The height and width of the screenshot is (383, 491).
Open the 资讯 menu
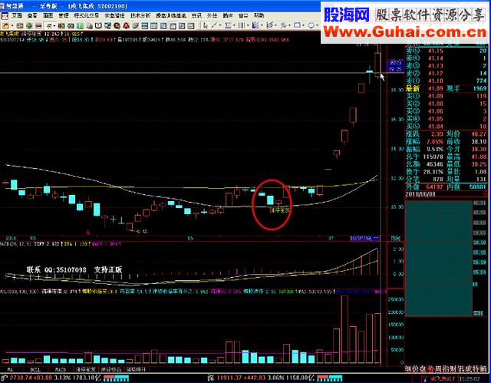click(x=196, y=15)
